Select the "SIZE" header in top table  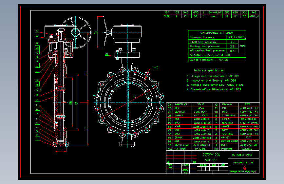click(x=167, y=16)
